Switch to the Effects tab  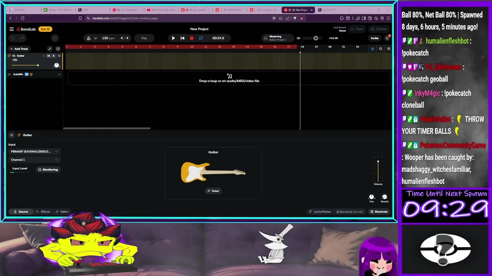pos(43,212)
